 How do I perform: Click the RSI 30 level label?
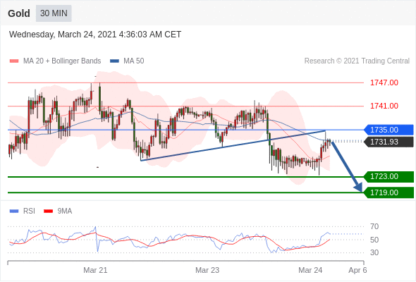(374, 252)
